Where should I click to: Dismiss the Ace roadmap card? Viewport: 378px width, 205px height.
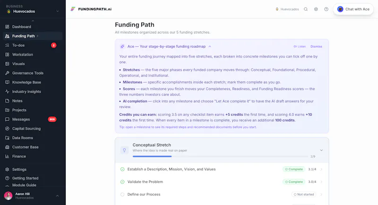[x=316, y=46]
